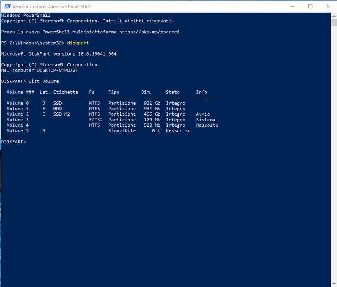The width and height of the screenshot is (337, 287).
Task: Click 'Volume 2' in the list
Action: tap(17, 114)
